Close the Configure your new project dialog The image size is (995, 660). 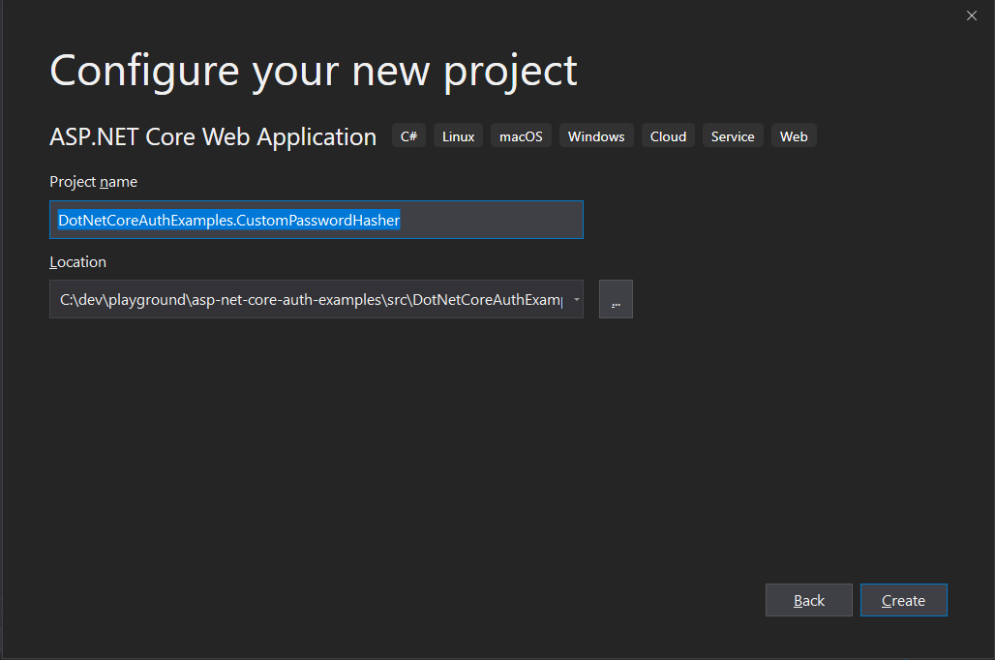[972, 15]
